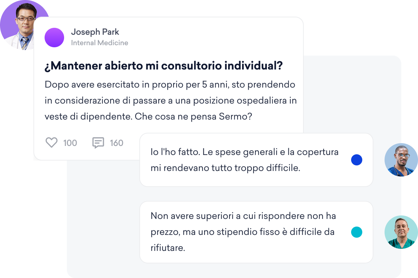
Task: Click 'mi rendevano tutto troppo difficile' reply line
Action: [x=225, y=168]
